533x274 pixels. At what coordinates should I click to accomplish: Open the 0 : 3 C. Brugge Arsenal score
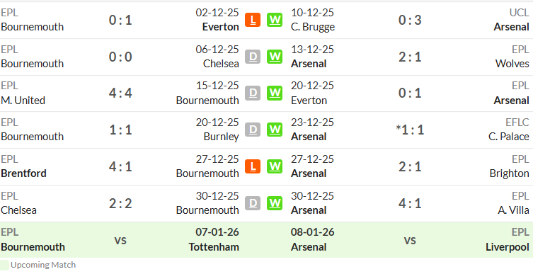[410, 20]
